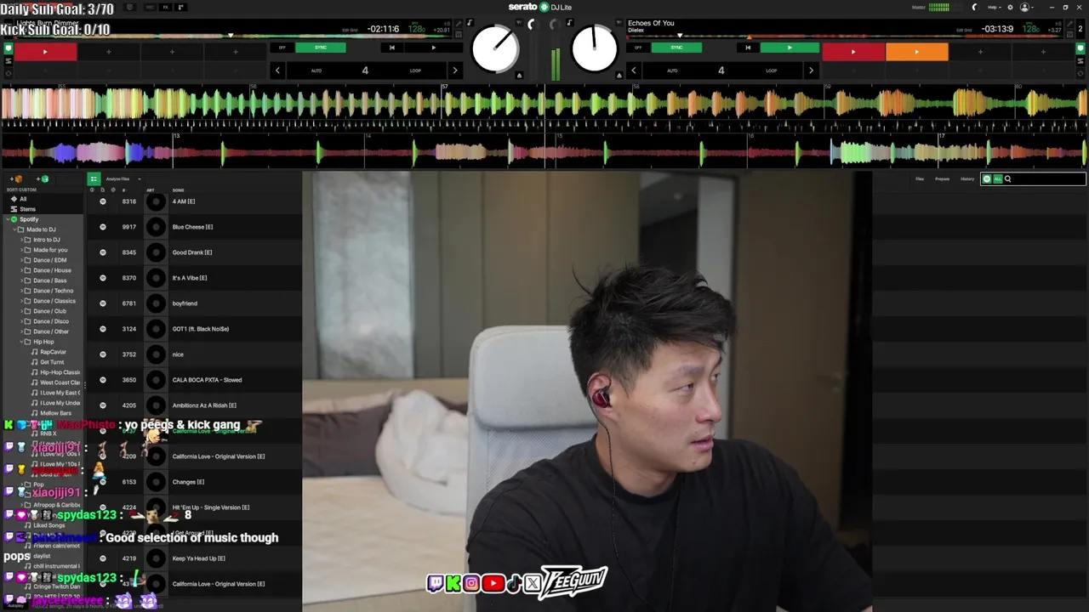Click the left deck platter knob

[x=495, y=49]
